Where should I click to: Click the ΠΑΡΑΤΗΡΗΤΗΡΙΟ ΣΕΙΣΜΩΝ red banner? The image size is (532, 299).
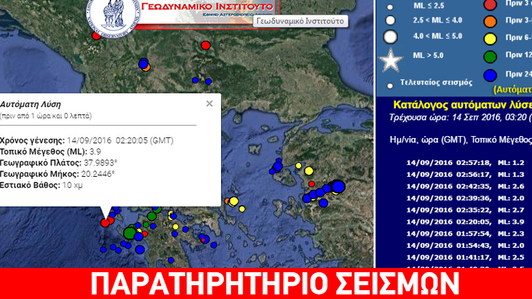pos(266,283)
